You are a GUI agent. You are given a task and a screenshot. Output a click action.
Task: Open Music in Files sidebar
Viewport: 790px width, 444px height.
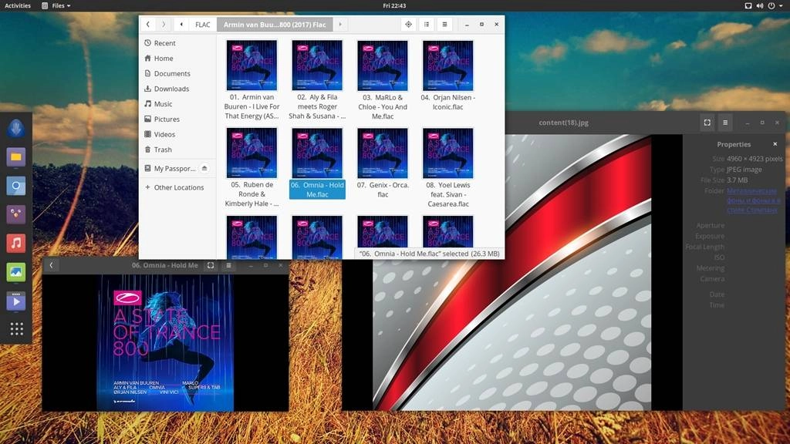coord(177,104)
